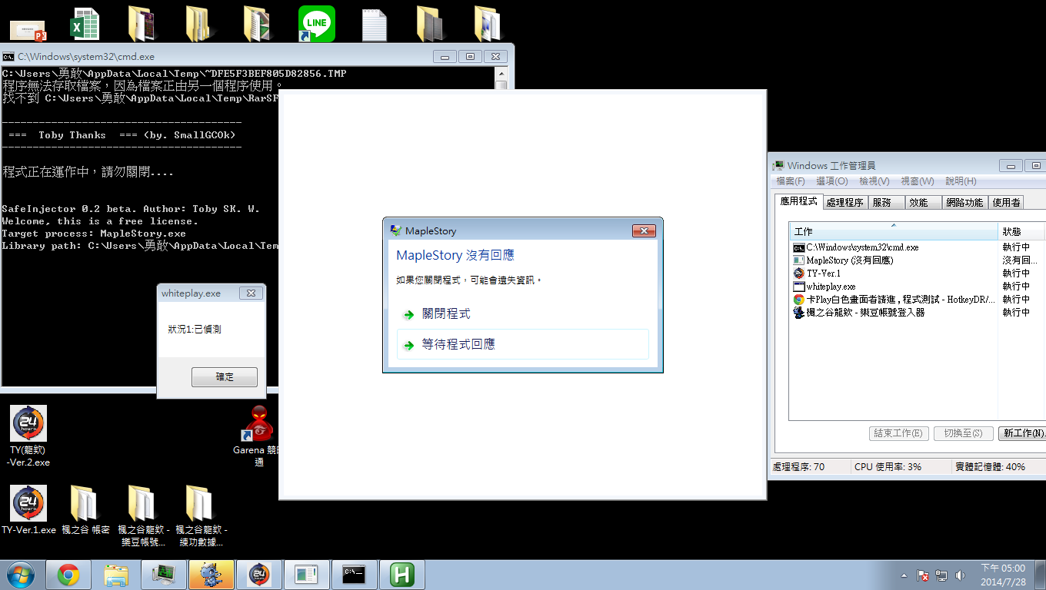Open the Action Center flag icon in the tray
This screenshot has height=590, width=1046.
pyautogui.click(x=921, y=575)
